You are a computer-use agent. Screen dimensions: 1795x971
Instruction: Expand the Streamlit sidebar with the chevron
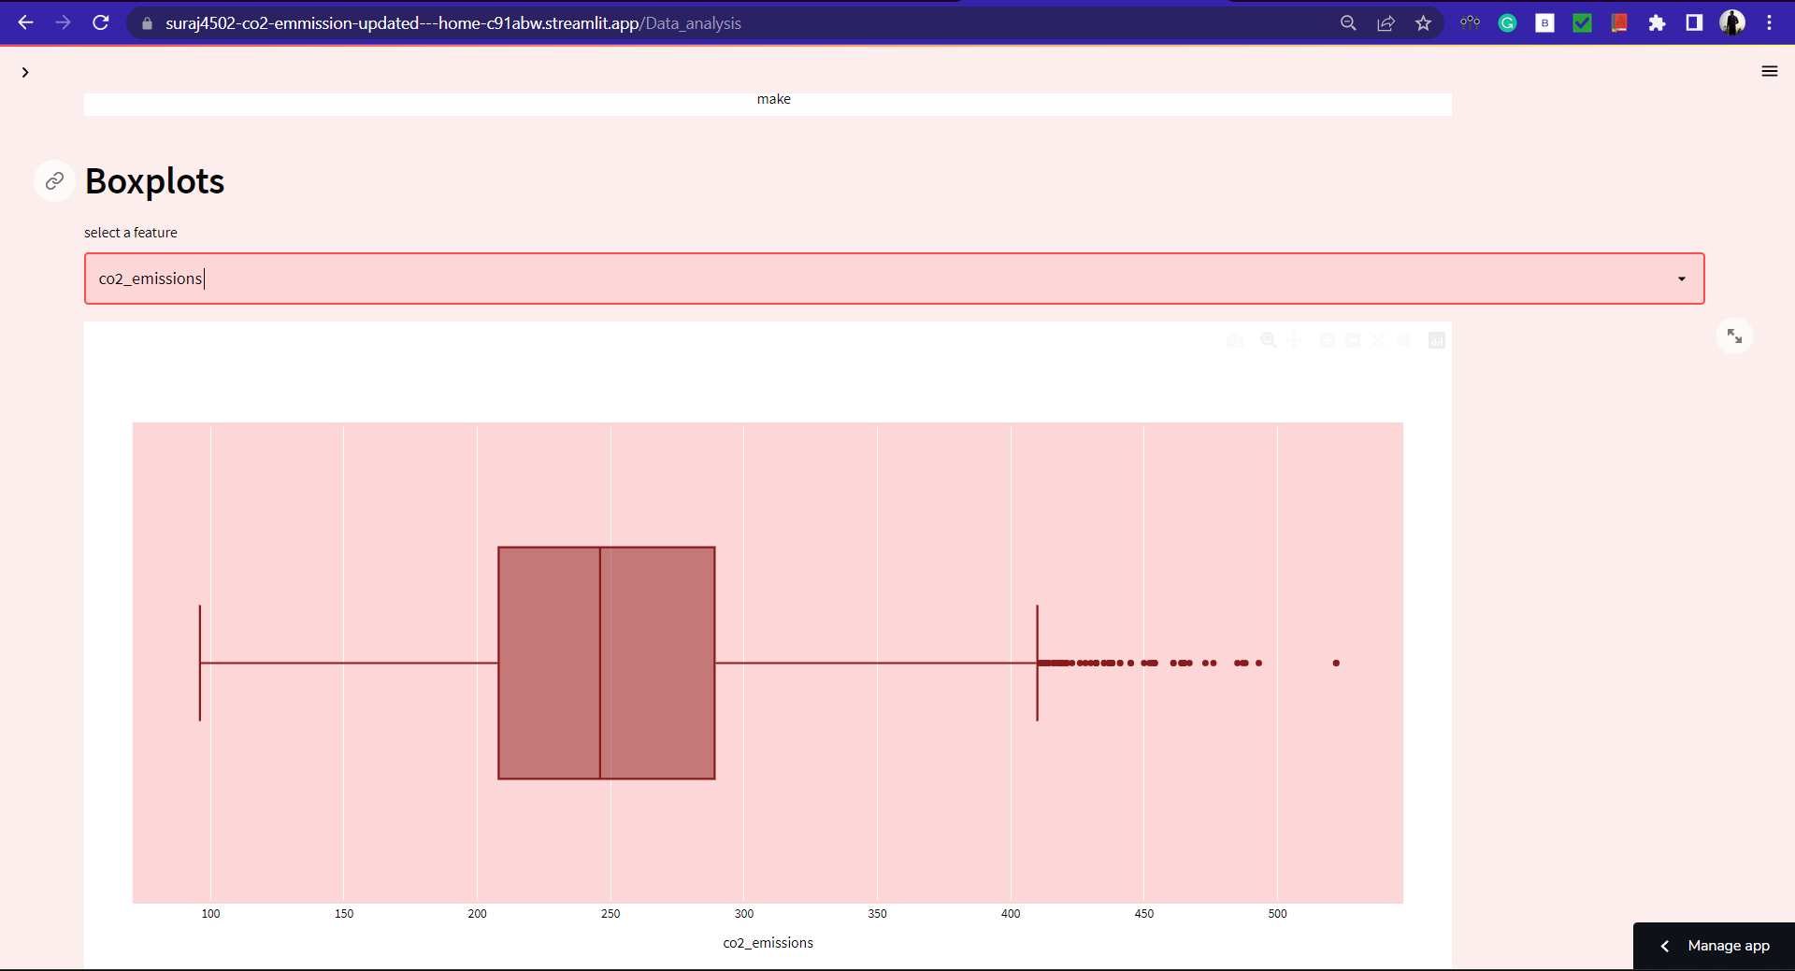[x=25, y=71]
